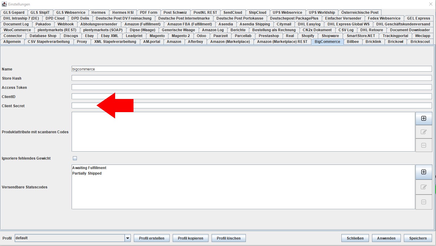
Task: Save settings with the Speichern button
Action: pyautogui.click(x=418, y=238)
